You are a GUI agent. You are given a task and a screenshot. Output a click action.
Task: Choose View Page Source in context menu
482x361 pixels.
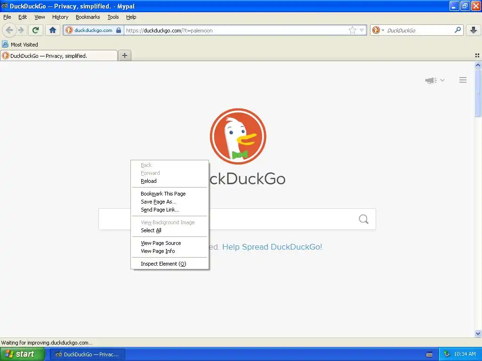[x=169, y=243]
